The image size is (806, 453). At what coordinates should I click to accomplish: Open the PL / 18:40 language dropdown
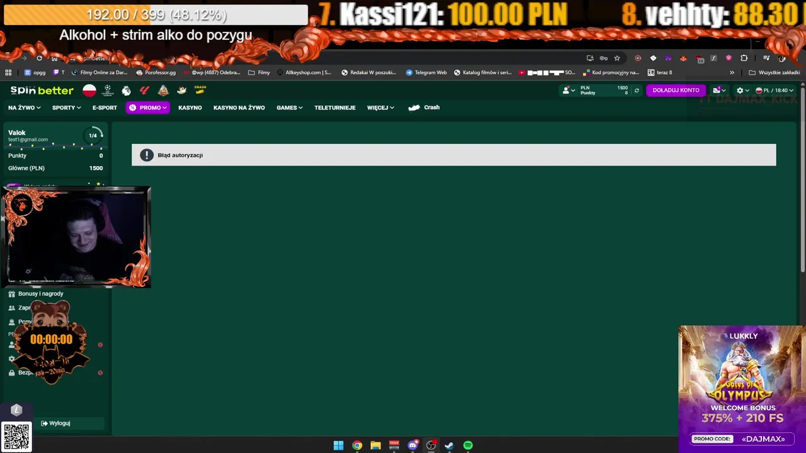(775, 91)
